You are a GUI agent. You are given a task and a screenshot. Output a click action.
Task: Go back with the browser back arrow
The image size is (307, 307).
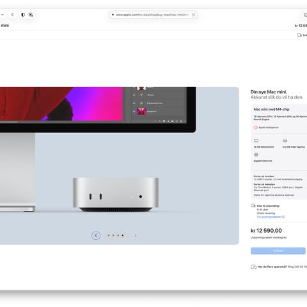[x=12, y=15]
